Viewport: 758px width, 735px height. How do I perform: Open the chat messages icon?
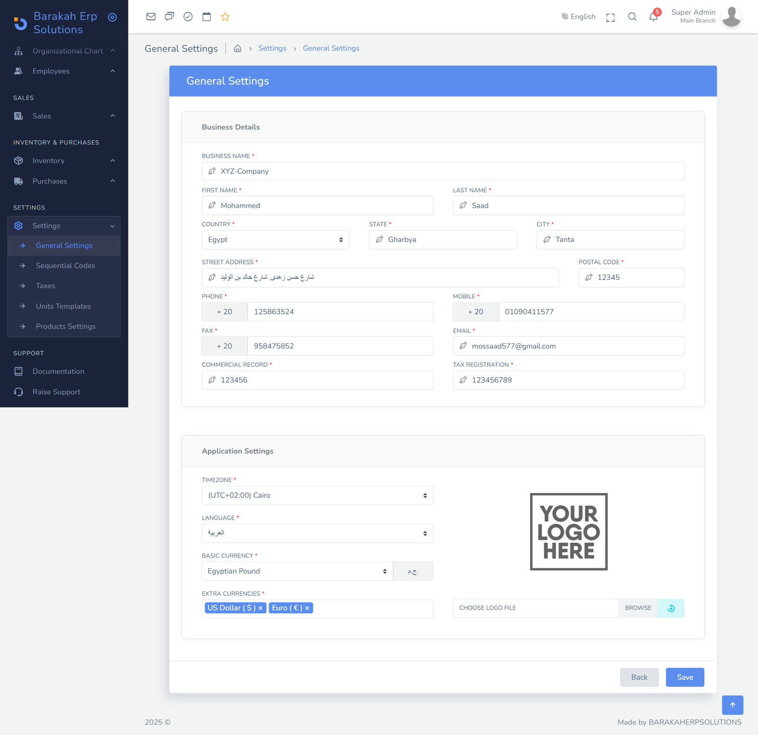pos(169,17)
